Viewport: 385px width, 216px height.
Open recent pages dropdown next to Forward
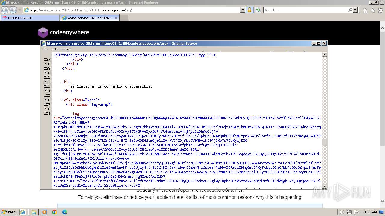point(20,10)
